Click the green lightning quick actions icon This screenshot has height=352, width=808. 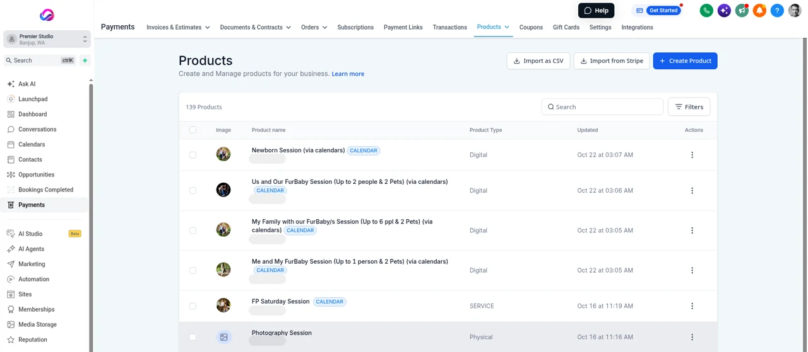[85, 60]
